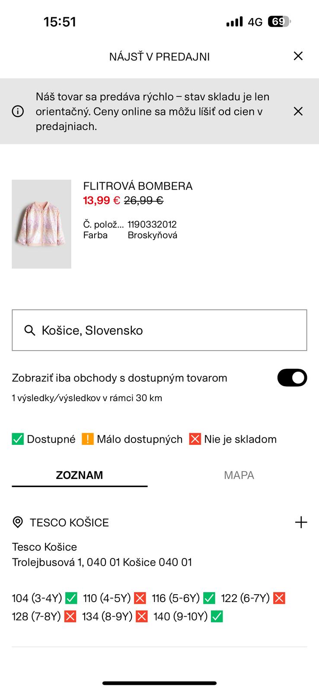Tap the info icon in banner

coord(18,111)
